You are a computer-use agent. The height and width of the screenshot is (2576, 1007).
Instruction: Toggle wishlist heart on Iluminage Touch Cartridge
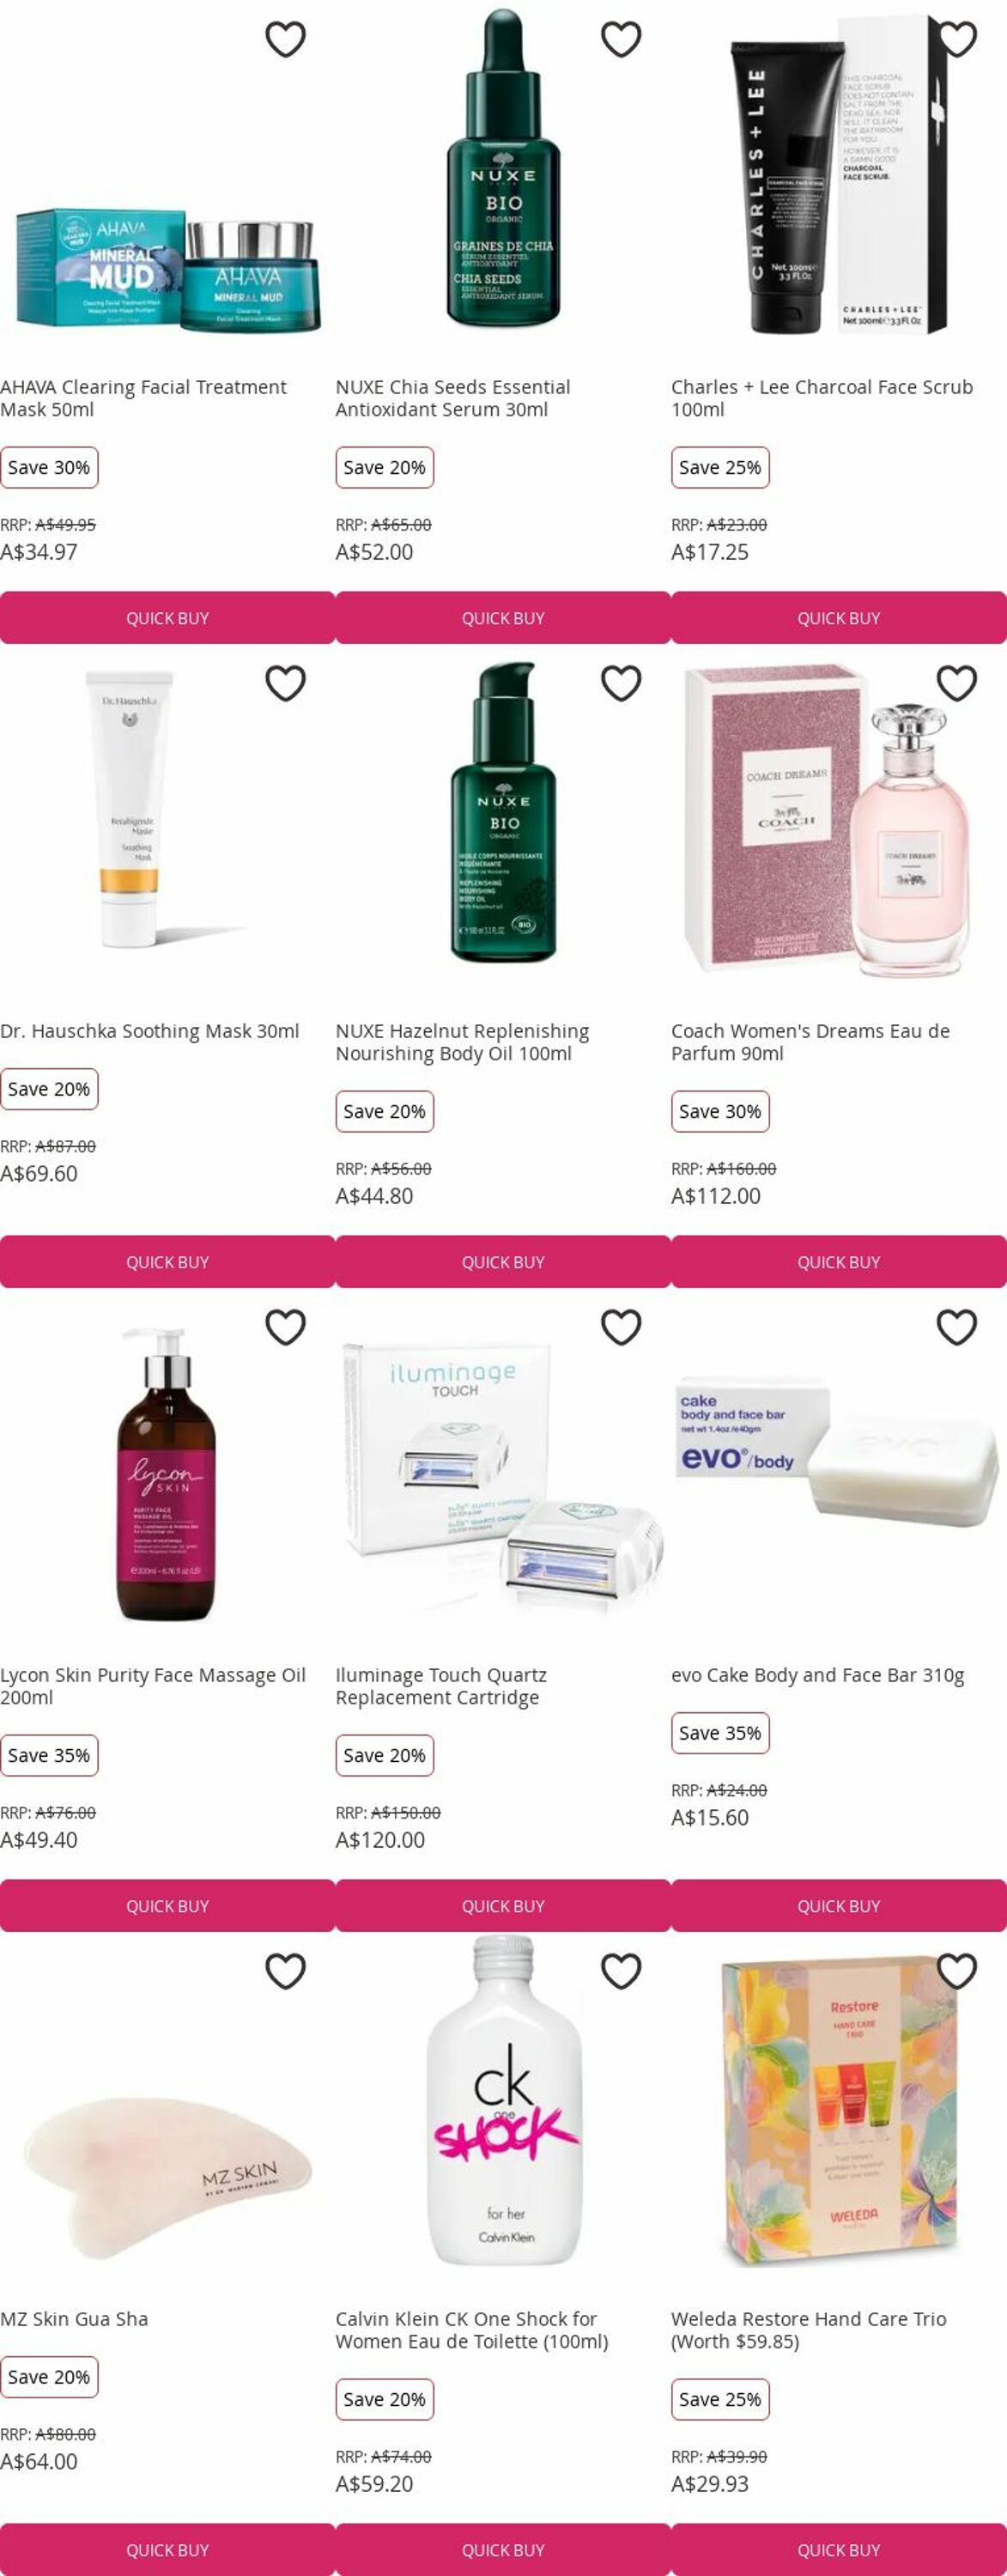pyautogui.click(x=621, y=1328)
